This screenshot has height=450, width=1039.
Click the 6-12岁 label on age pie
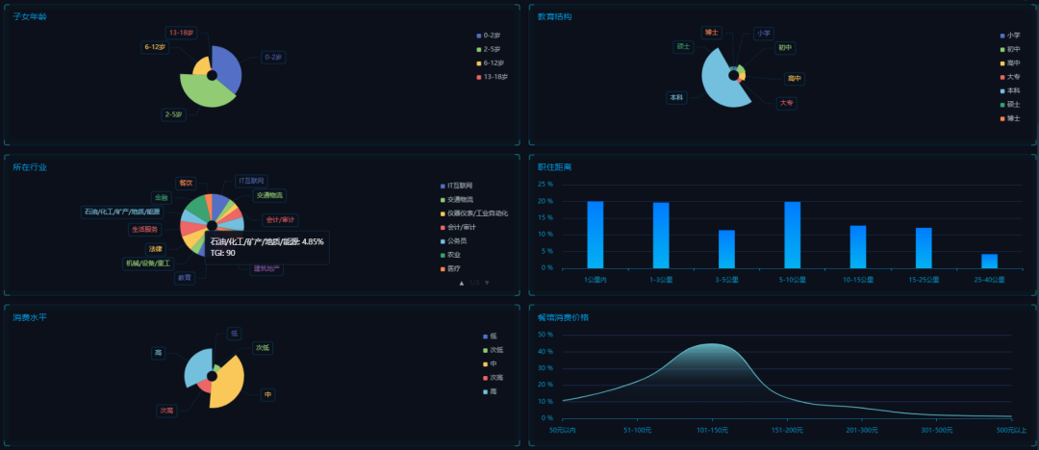(154, 46)
